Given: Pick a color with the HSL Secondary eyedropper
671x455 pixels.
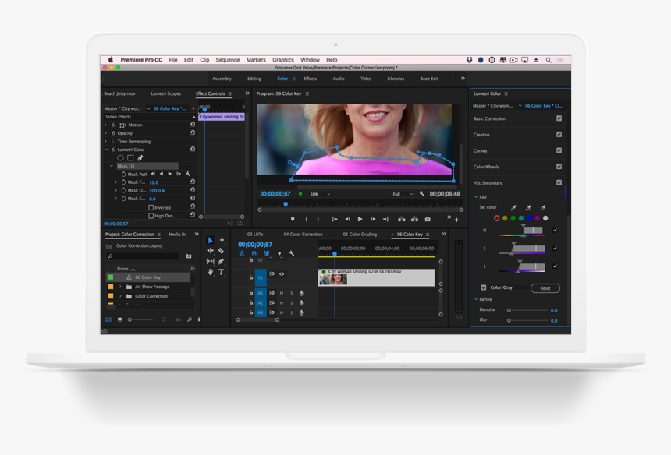Looking at the screenshot, I should [513, 207].
